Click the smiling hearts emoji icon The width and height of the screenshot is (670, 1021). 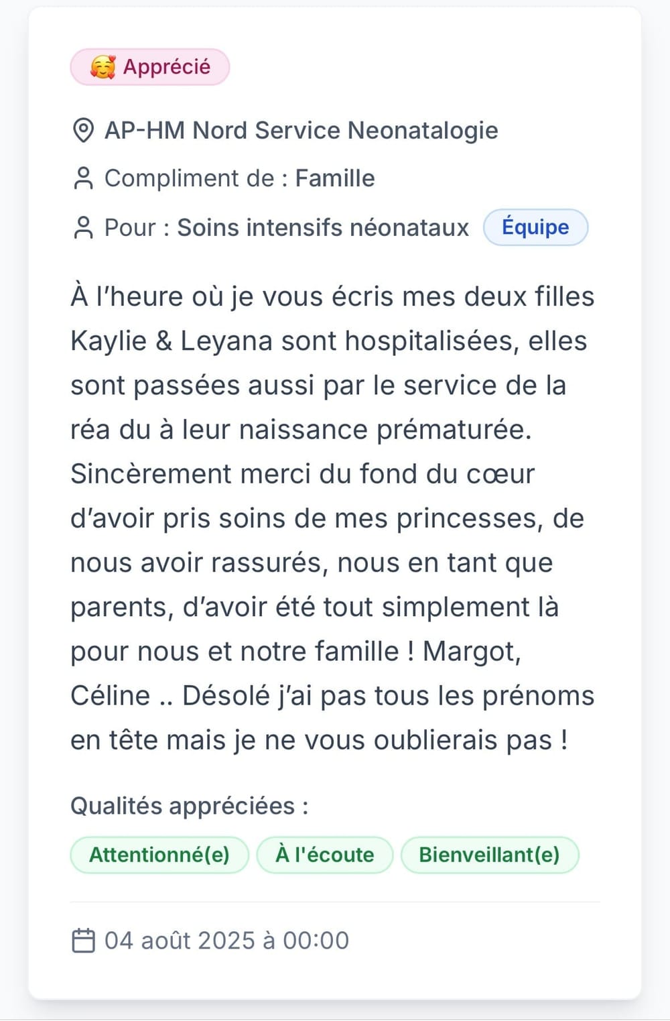(x=103, y=67)
